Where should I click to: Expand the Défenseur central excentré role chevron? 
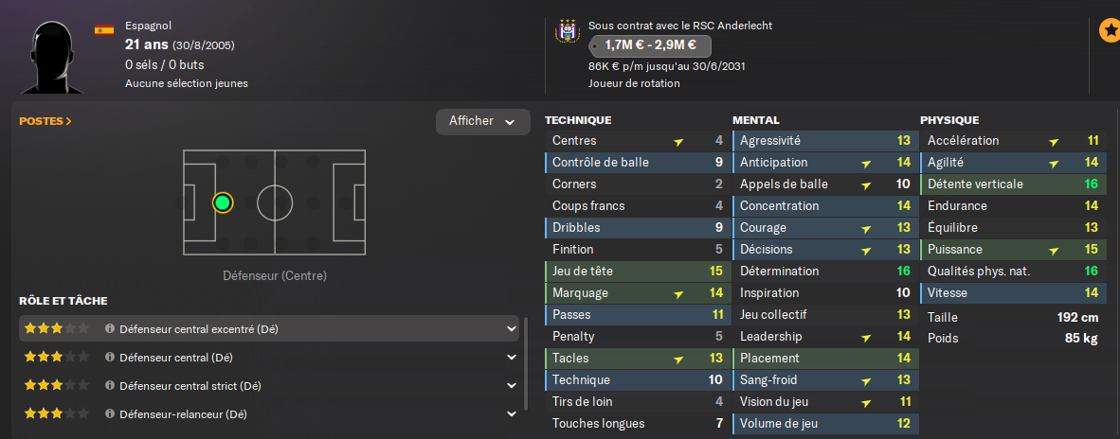coord(511,329)
